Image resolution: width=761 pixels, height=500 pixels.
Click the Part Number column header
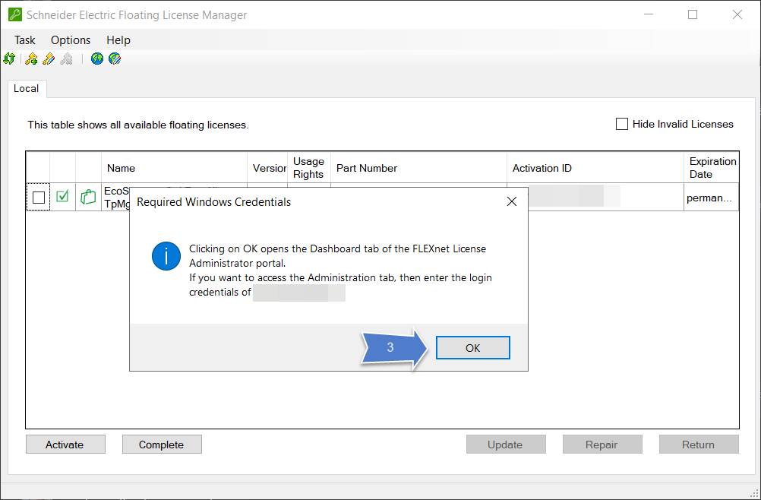click(x=418, y=168)
